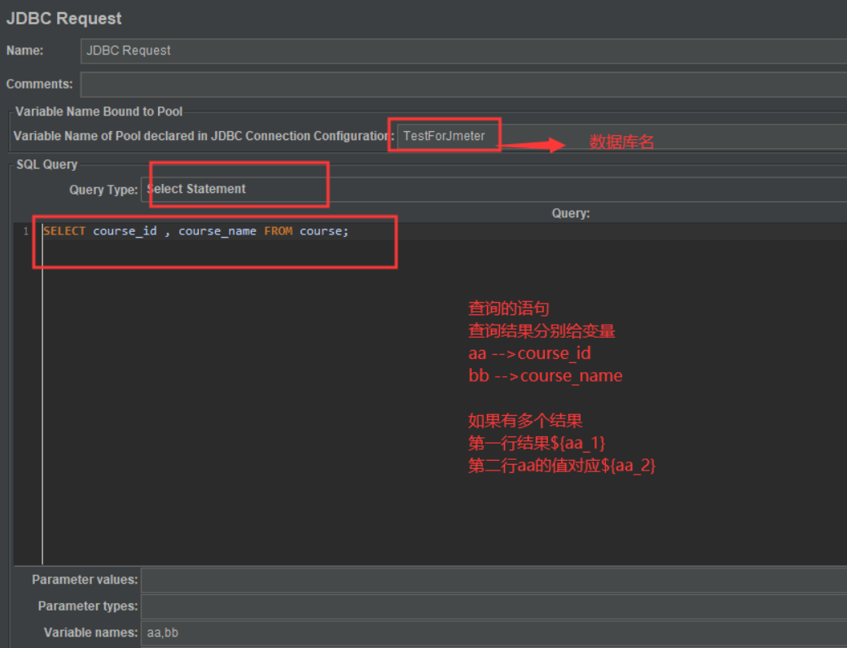Click the Variable Name Bound to Pool title
This screenshot has height=648, width=847.
click(x=99, y=112)
